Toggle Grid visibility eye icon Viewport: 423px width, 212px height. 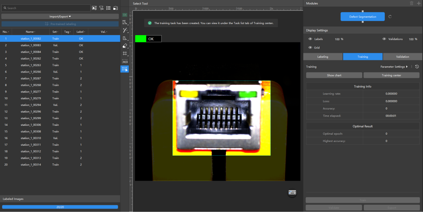(310, 48)
